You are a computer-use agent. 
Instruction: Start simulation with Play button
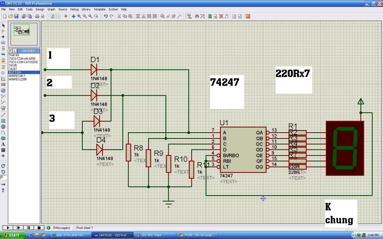(x=8, y=227)
